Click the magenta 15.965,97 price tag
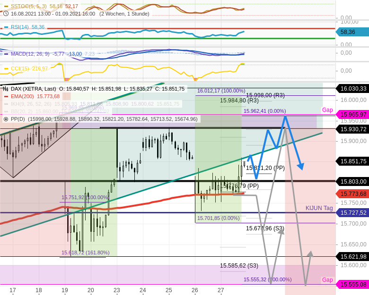369x295 pixels. pos(352,115)
